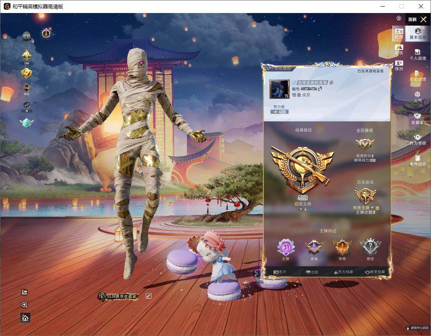Open the 功勋 tab at panel bottom
This screenshot has height=336, width=431.
tap(312, 272)
